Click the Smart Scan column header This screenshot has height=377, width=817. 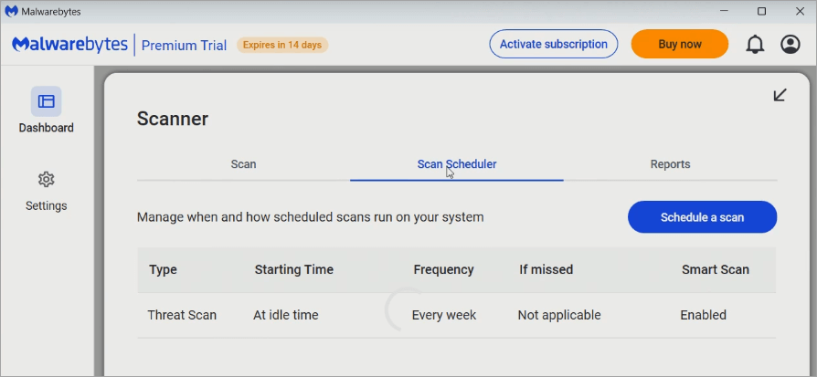(x=715, y=269)
